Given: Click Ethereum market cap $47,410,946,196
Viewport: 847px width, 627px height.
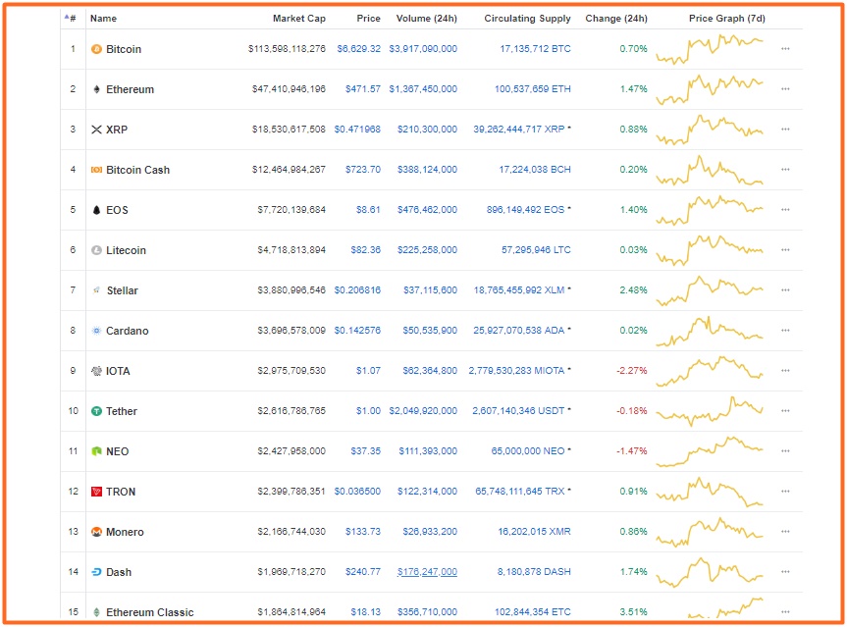Looking at the screenshot, I should pyautogui.click(x=289, y=88).
